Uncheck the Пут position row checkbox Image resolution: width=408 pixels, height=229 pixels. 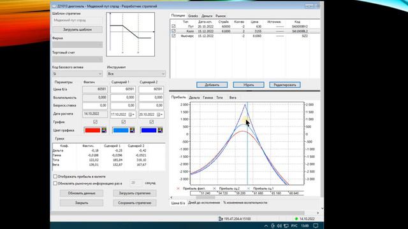pyautogui.click(x=173, y=27)
